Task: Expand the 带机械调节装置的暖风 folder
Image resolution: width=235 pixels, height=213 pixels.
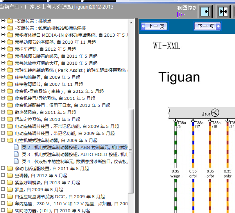Action: [x=3, y=56]
